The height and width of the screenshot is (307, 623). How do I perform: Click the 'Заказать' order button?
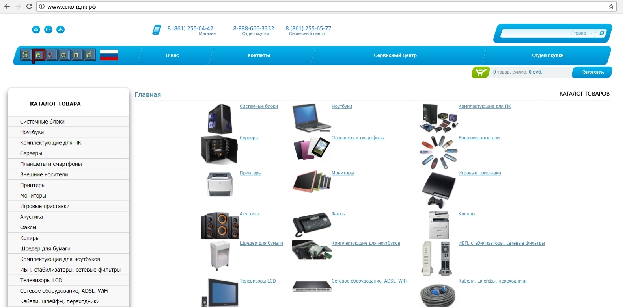(x=592, y=72)
